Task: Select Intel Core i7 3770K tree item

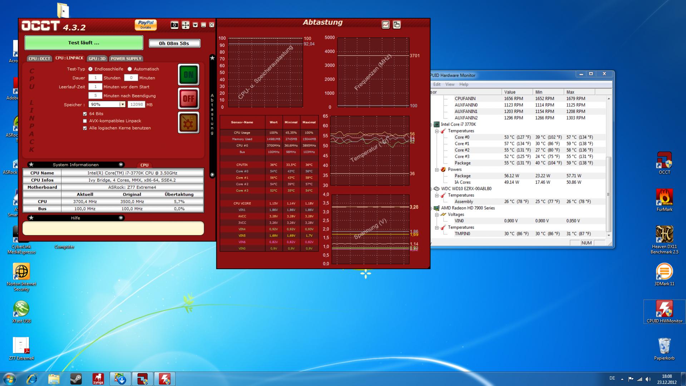Action: (458, 124)
